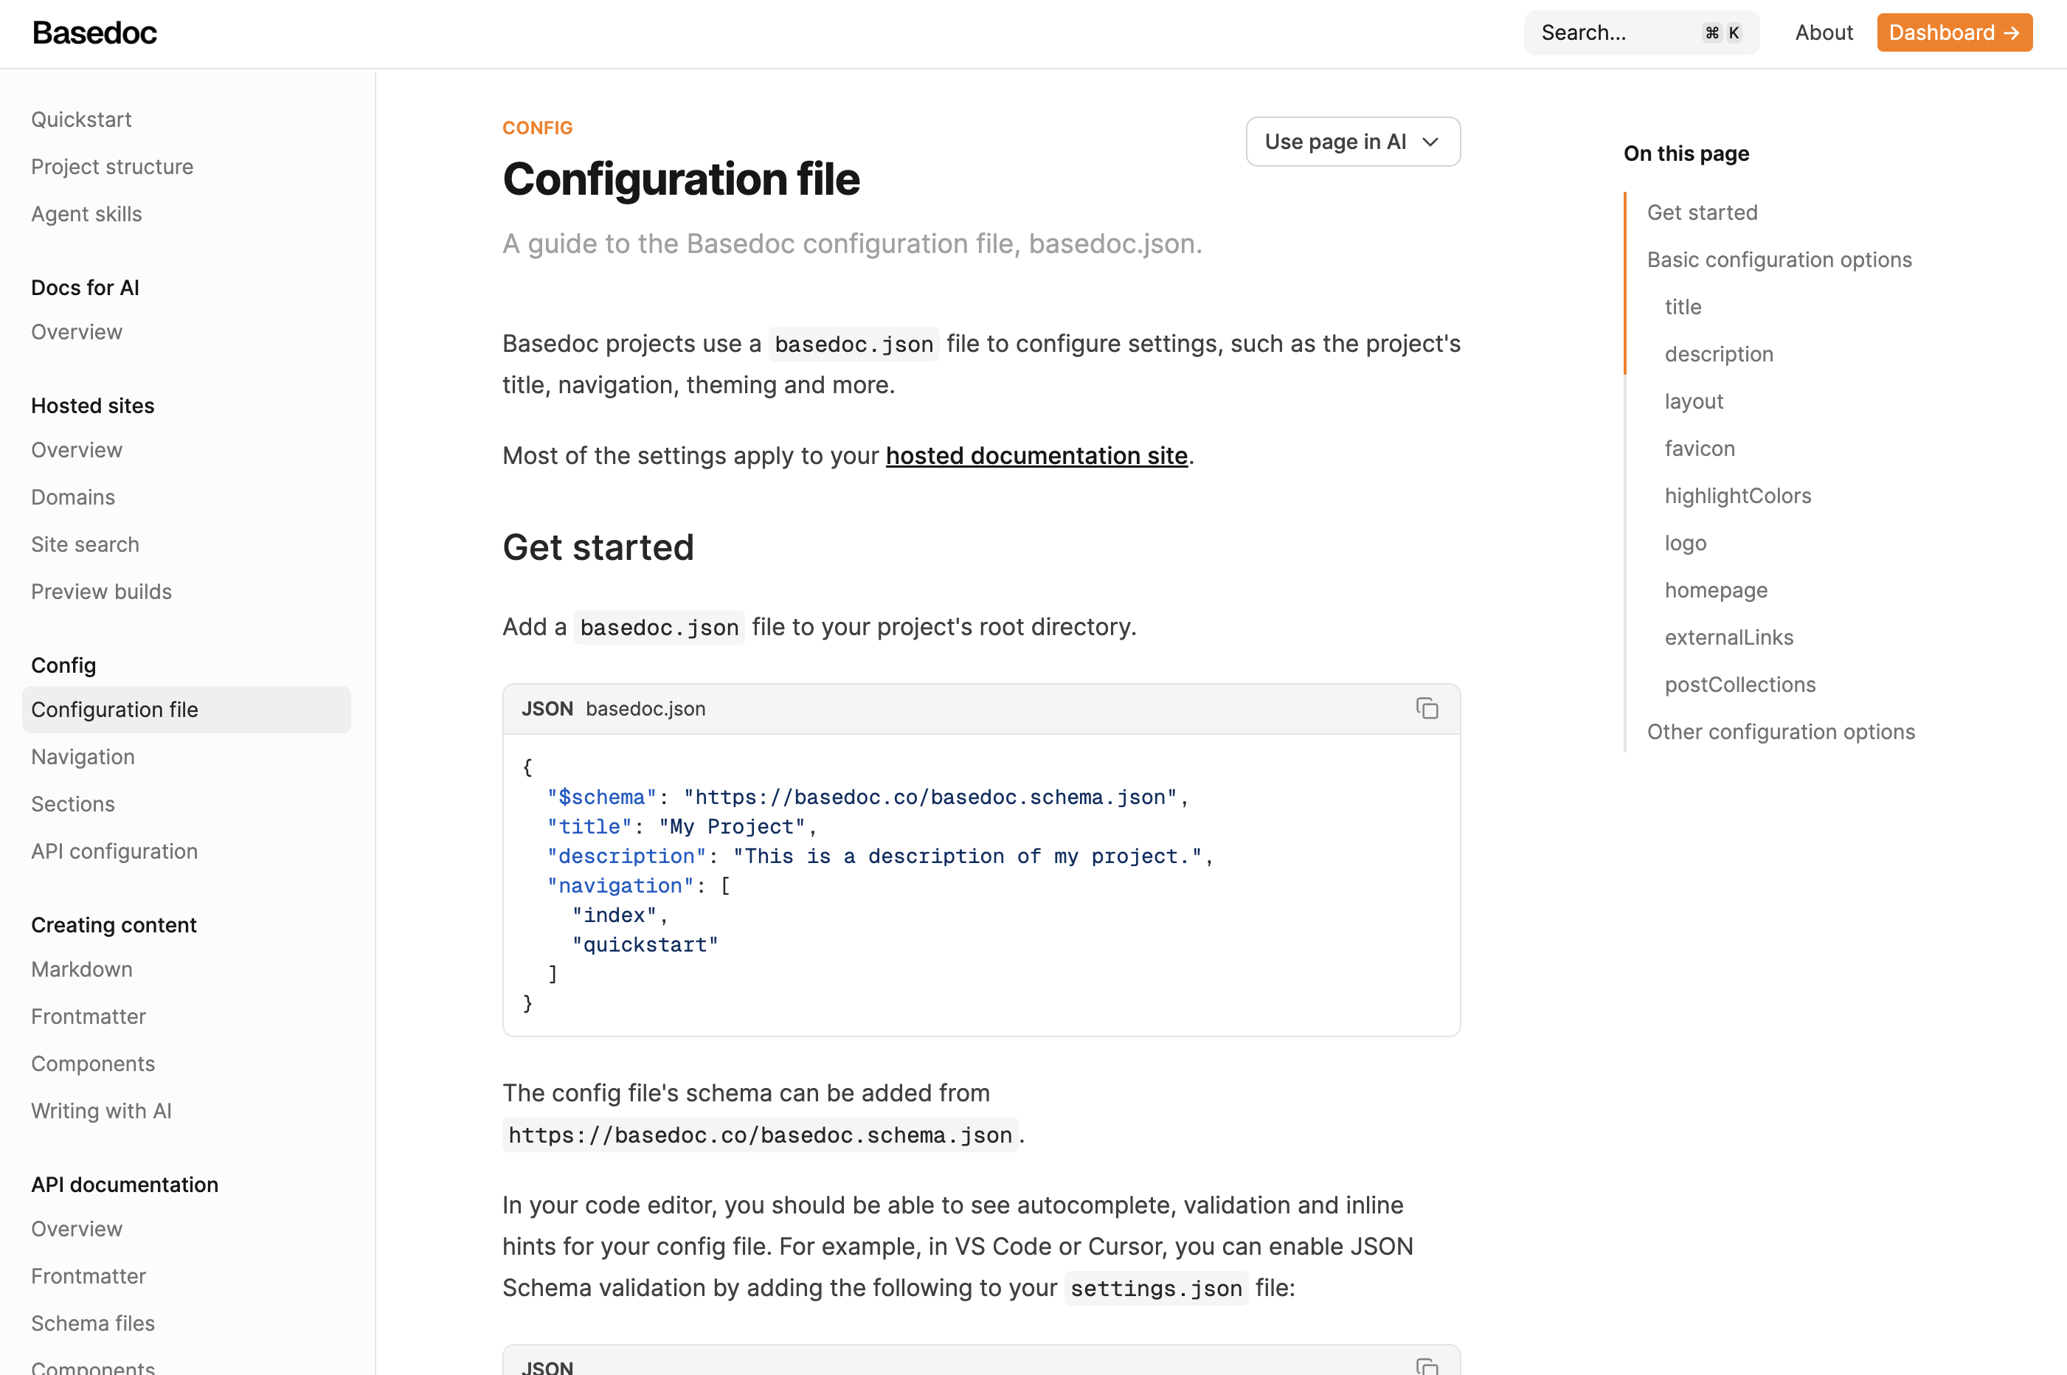Jump to highlightColors in page outline
The width and height of the screenshot is (2067, 1375).
(x=1738, y=496)
